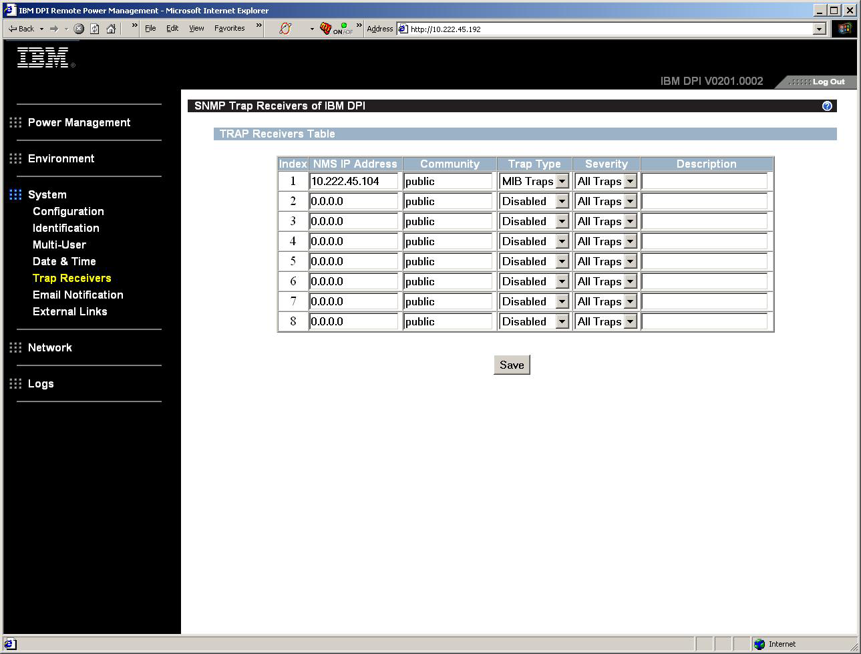Open the System section
Screen dimensions: 861x654
(47, 194)
